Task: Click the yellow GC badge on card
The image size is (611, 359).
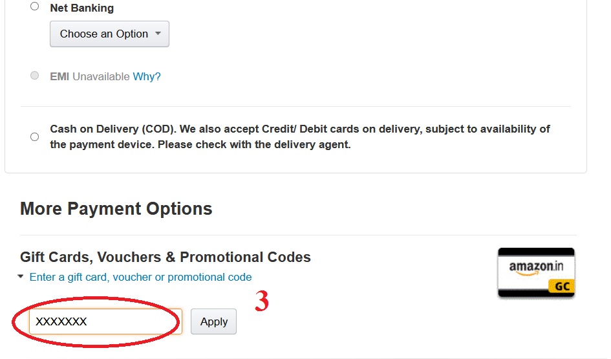Action: [x=561, y=286]
